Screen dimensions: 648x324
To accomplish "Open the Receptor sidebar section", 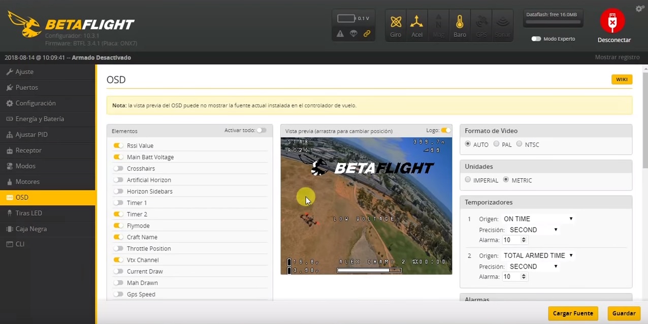I will pyautogui.click(x=28, y=150).
